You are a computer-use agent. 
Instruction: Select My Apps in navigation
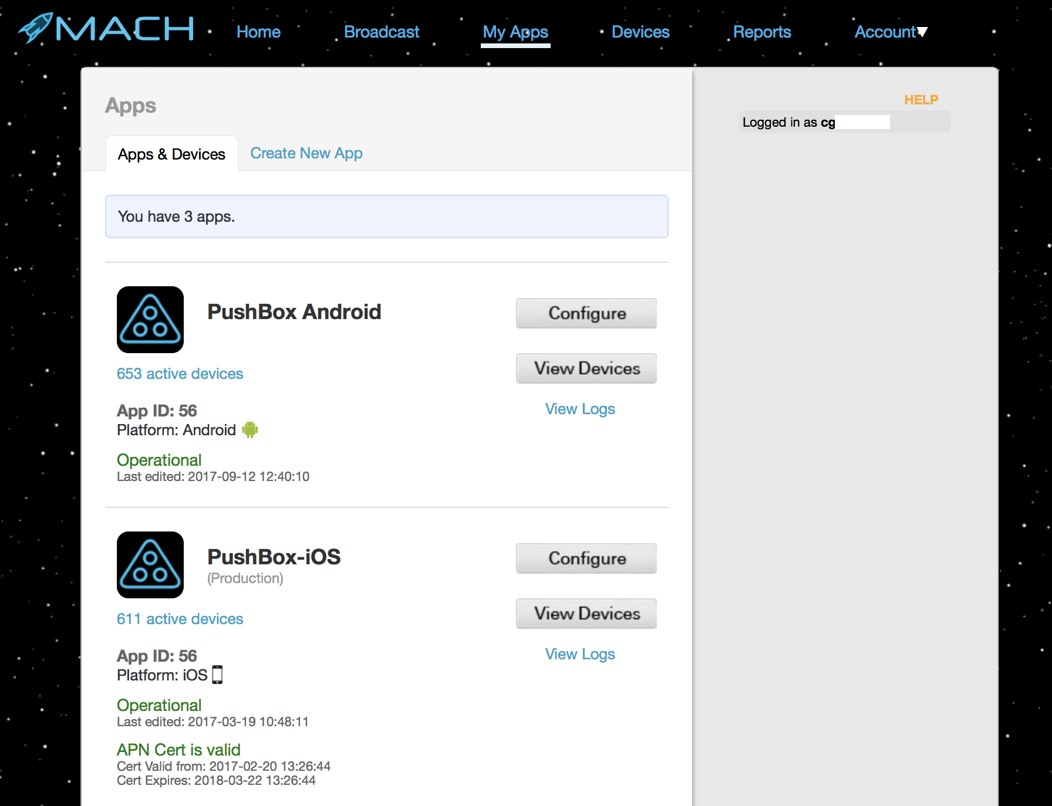515,32
